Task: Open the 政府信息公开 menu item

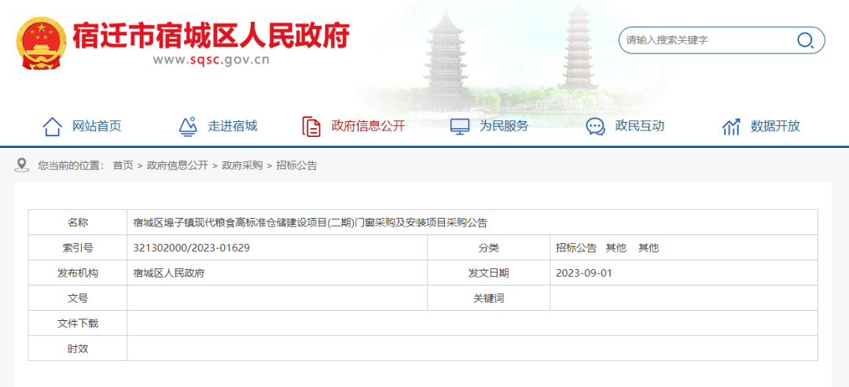Action: (368, 127)
